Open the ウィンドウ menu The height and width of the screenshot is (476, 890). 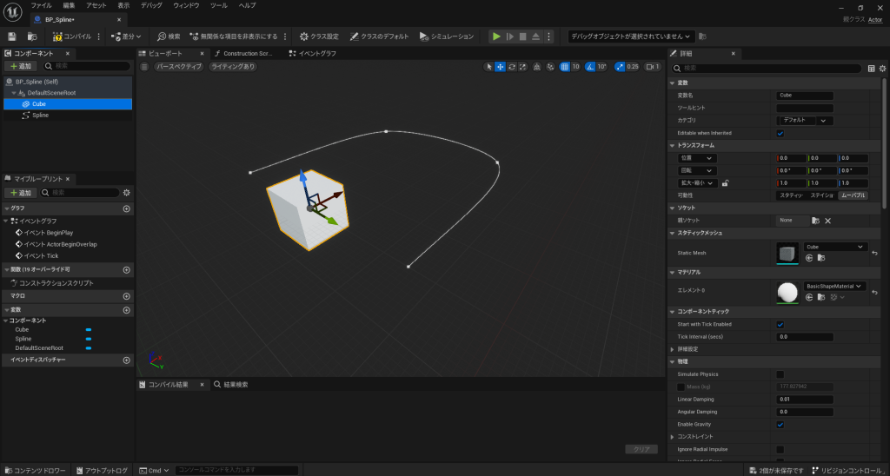186,5
